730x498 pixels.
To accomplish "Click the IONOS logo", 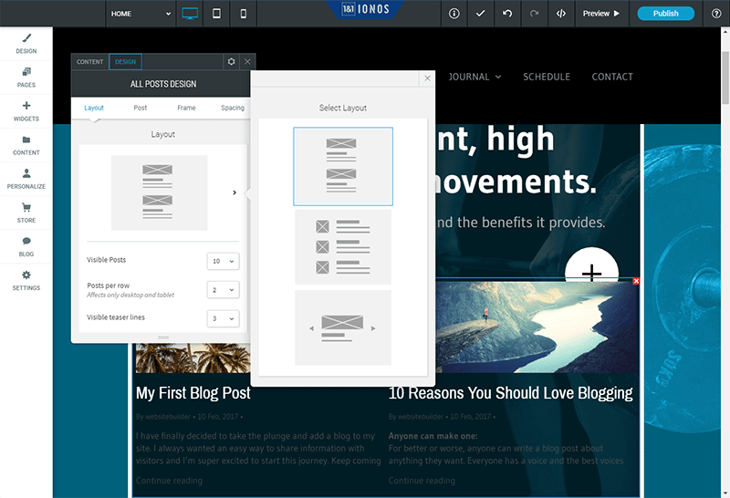I will 366,9.
